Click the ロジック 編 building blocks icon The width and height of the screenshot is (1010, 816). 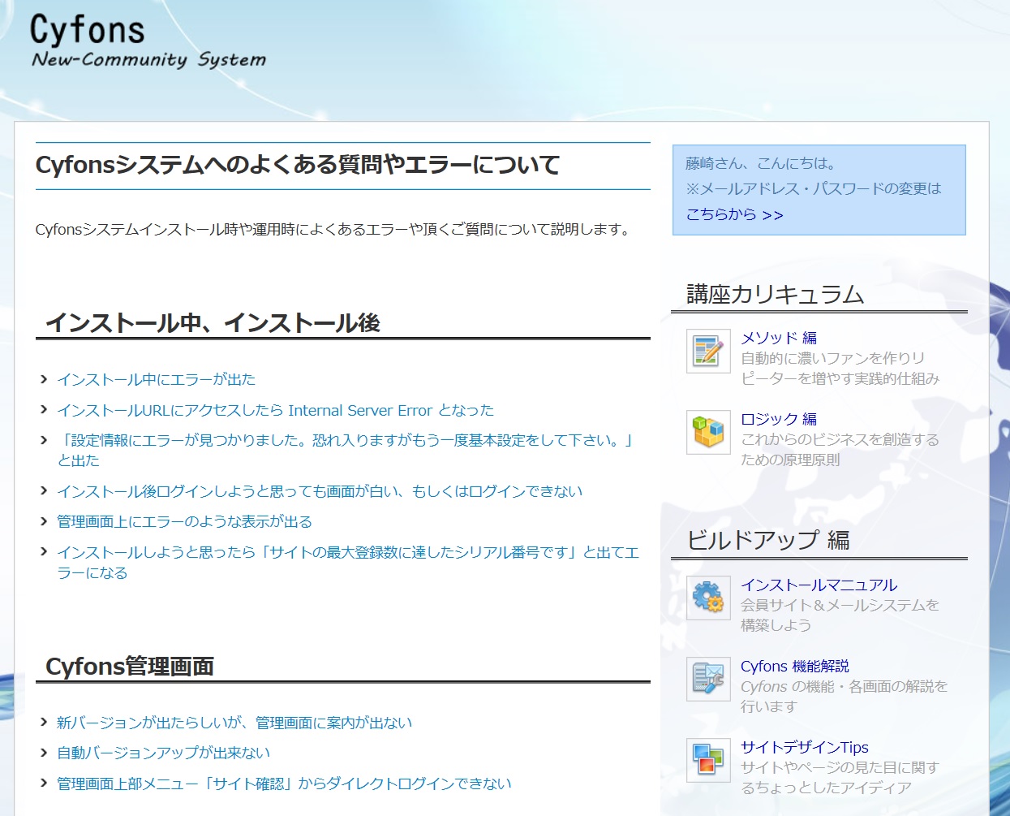707,433
